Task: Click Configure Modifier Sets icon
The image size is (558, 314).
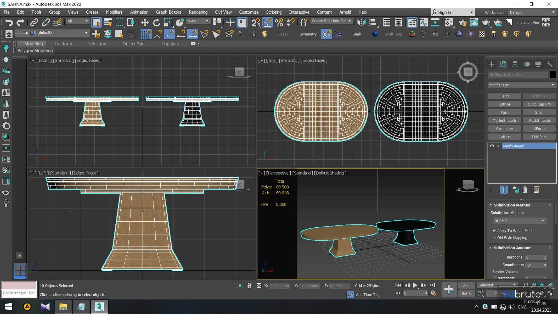Action: [x=537, y=189]
